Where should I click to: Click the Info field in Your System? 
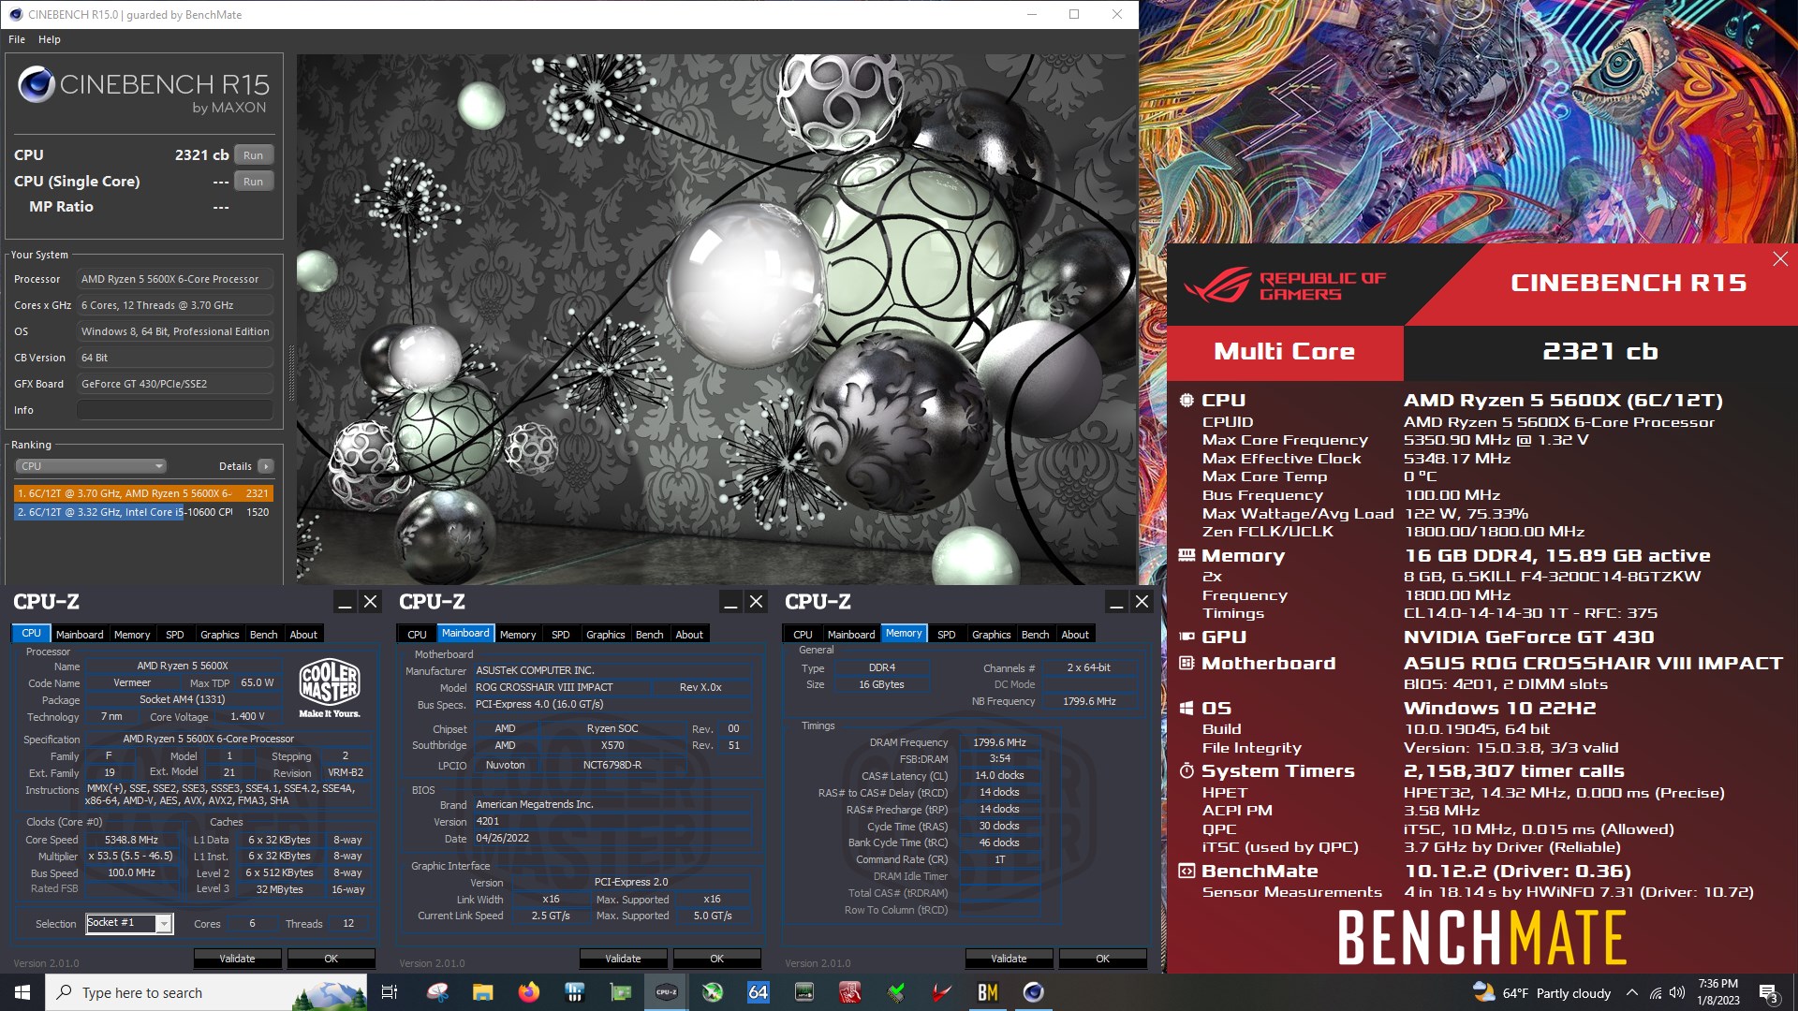[x=175, y=410]
